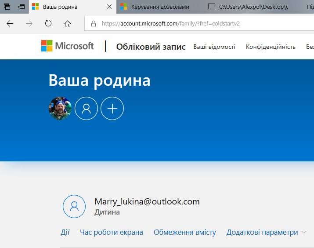Viewport: 314px width, 248px height.
Task: Open the Дії link
Action: (x=65, y=232)
